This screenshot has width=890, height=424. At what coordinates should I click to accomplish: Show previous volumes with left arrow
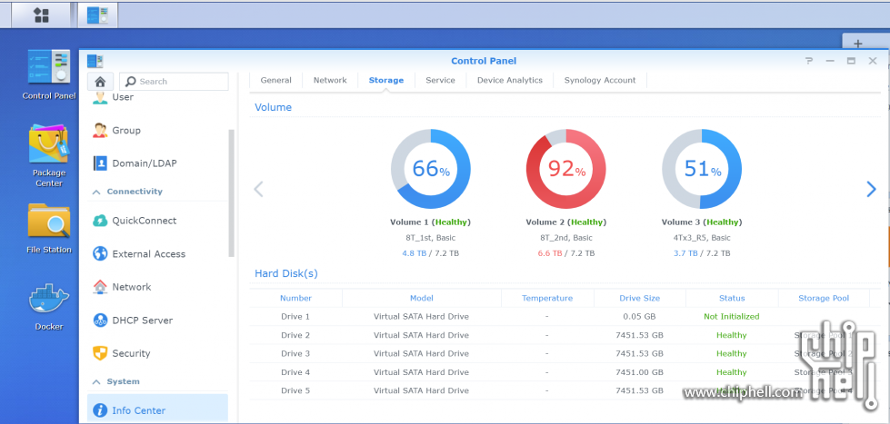point(258,190)
